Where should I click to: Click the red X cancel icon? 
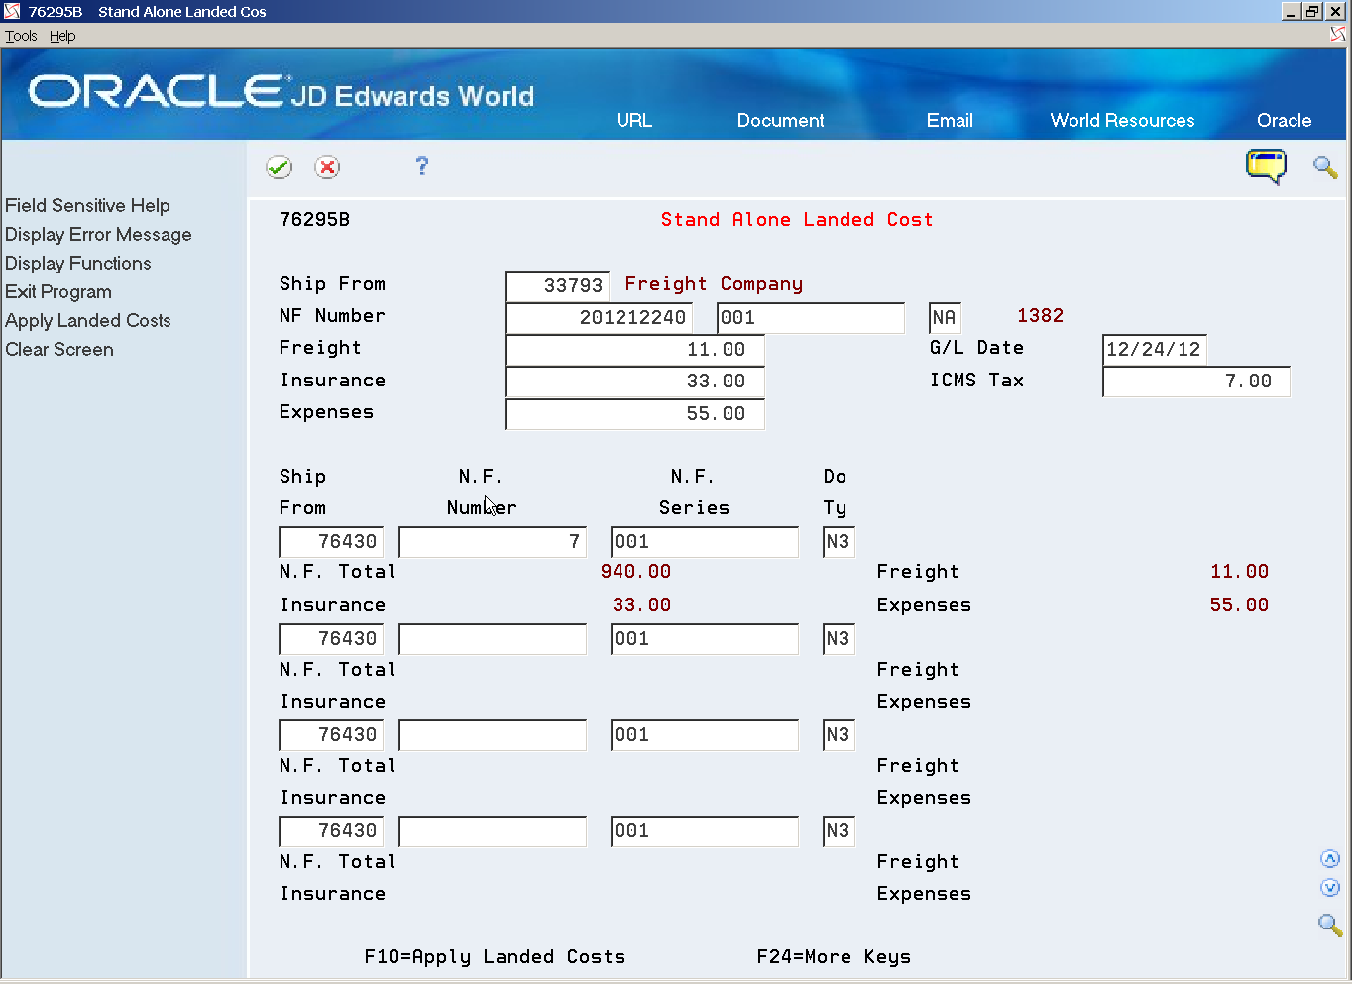(x=327, y=167)
